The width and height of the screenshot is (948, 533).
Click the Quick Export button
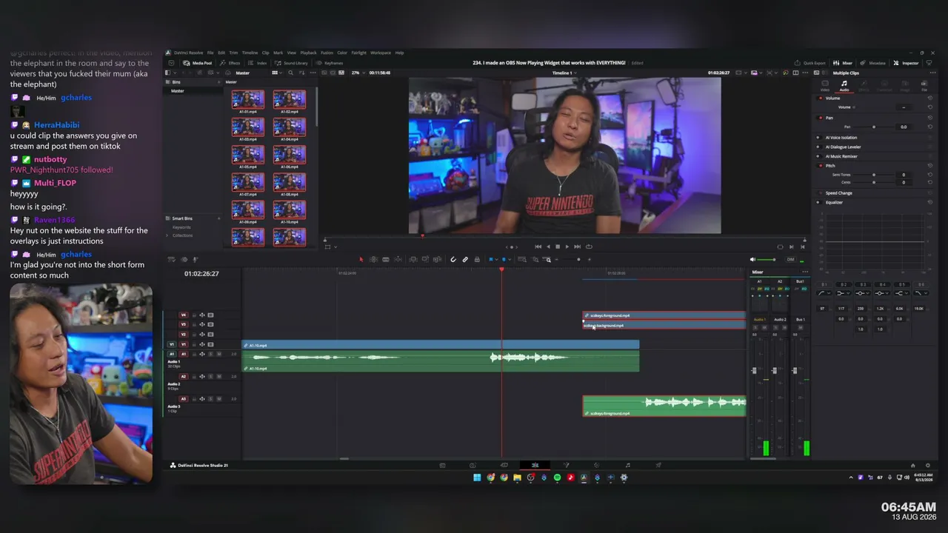tap(810, 63)
